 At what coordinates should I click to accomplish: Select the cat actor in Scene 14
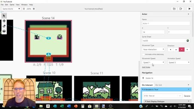37,37
